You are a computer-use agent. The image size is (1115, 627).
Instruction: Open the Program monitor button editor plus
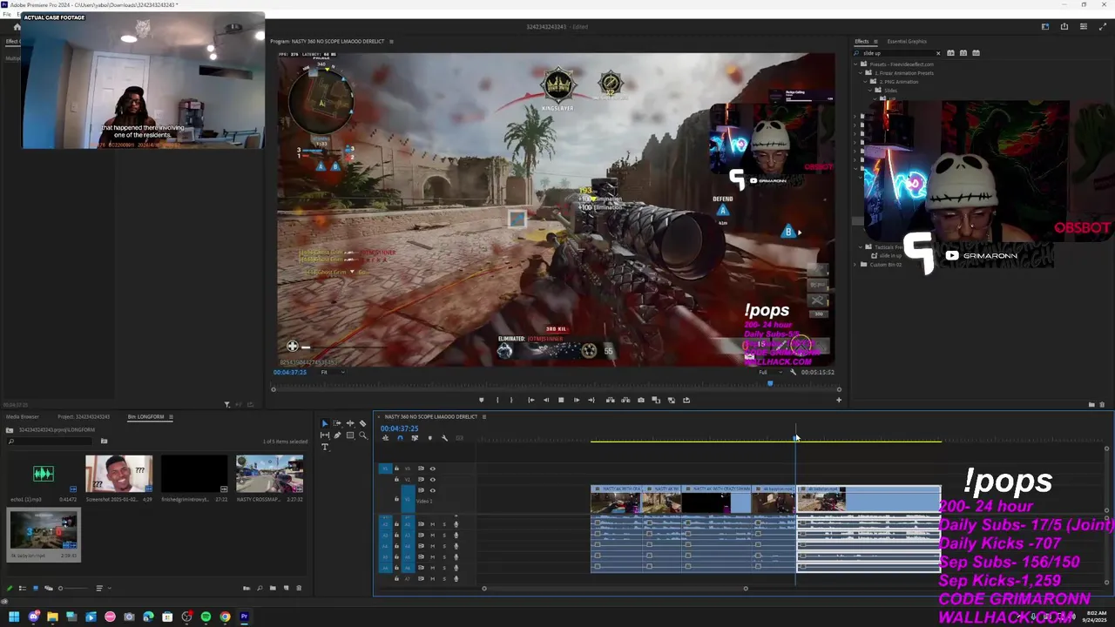pos(839,400)
